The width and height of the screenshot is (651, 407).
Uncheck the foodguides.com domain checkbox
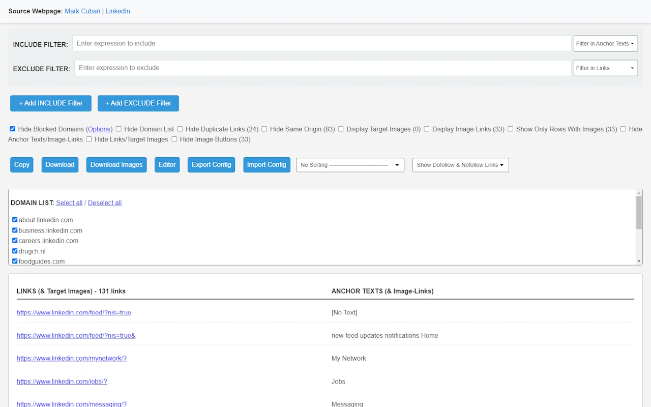click(15, 261)
